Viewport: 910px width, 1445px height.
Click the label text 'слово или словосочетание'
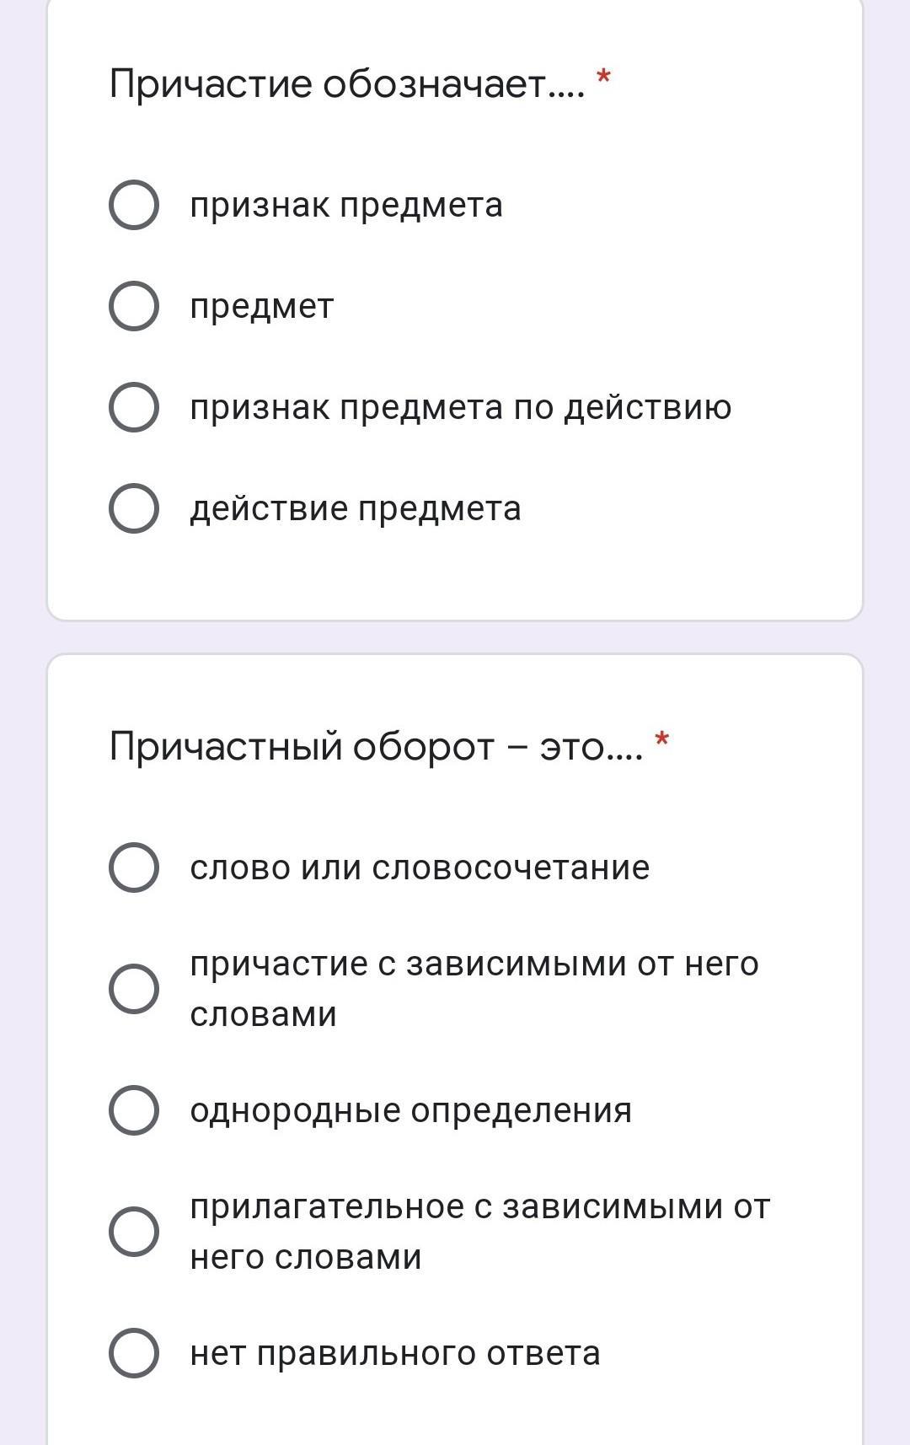420,868
